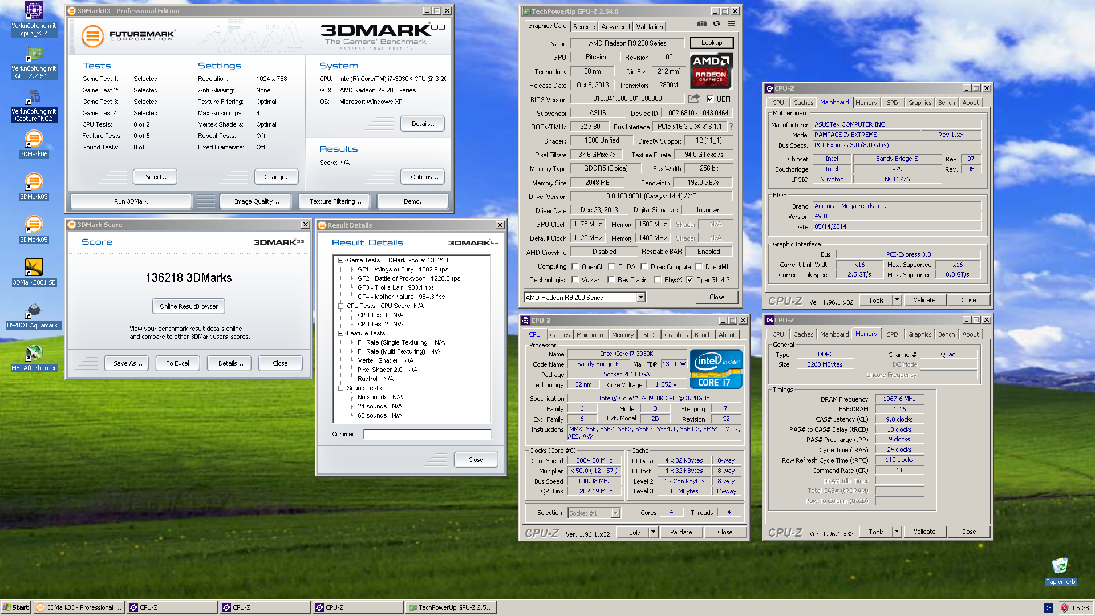Click the AMD Radeon Graphics logo in GPU-Z

click(711, 71)
